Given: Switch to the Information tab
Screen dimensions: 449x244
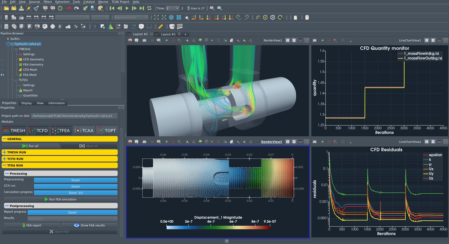Looking at the screenshot, I should pos(56,103).
